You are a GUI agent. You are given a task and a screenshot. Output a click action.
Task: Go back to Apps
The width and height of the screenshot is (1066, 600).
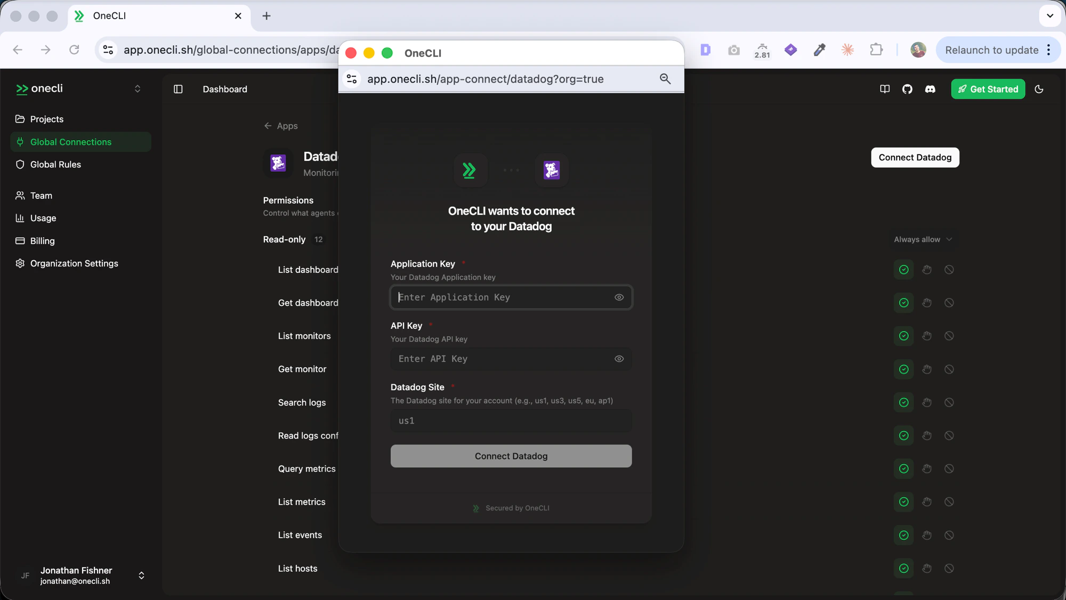[x=281, y=126]
